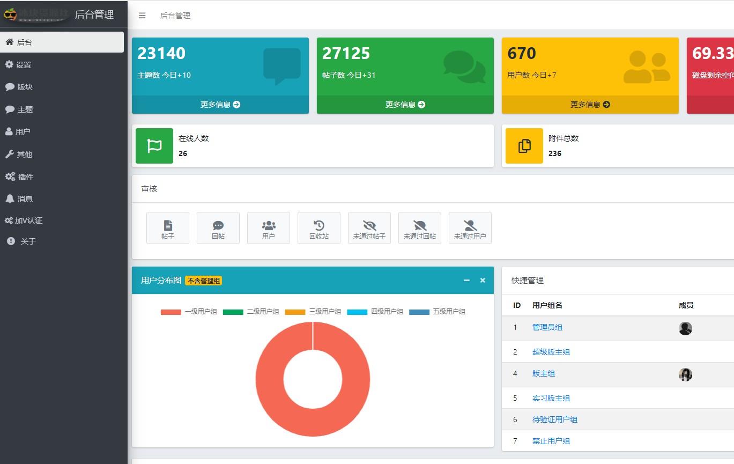Screen dimensions: 734x464
Task: Click the hamburger menu icon in header
Action: (x=142, y=16)
